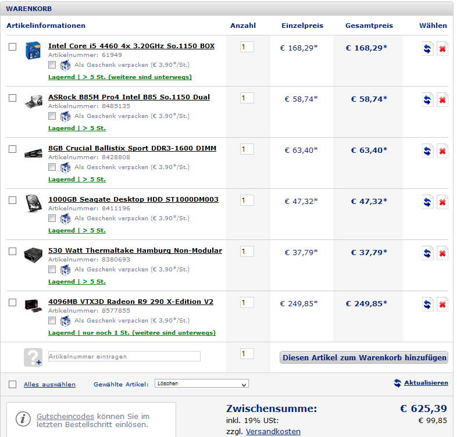Open the 1000GB Seagate Desktop HDD product link
Viewport: 457px width, 437px height.
click(133, 199)
